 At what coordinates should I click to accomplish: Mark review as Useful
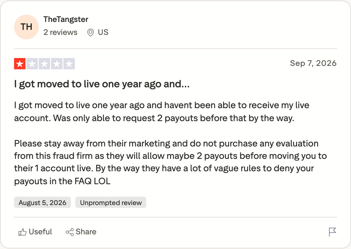(x=35, y=232)
